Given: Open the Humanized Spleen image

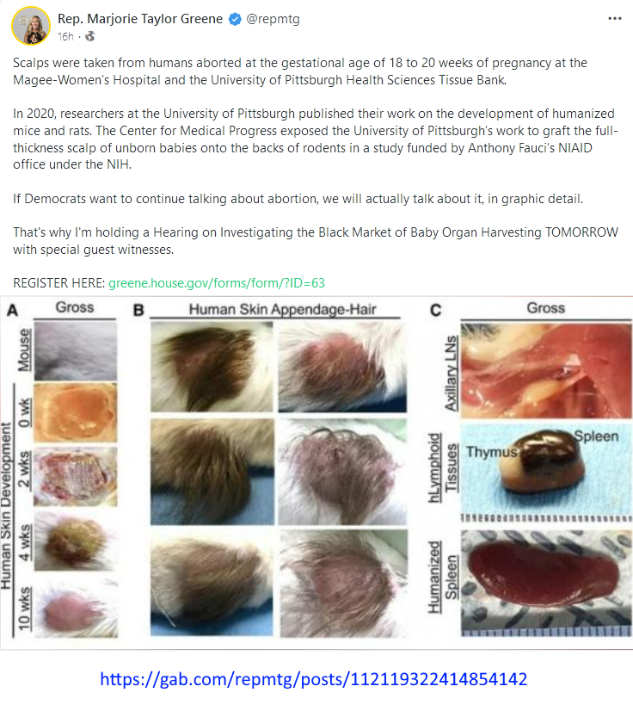Looking at the screenshot, I should click(546, 583).
